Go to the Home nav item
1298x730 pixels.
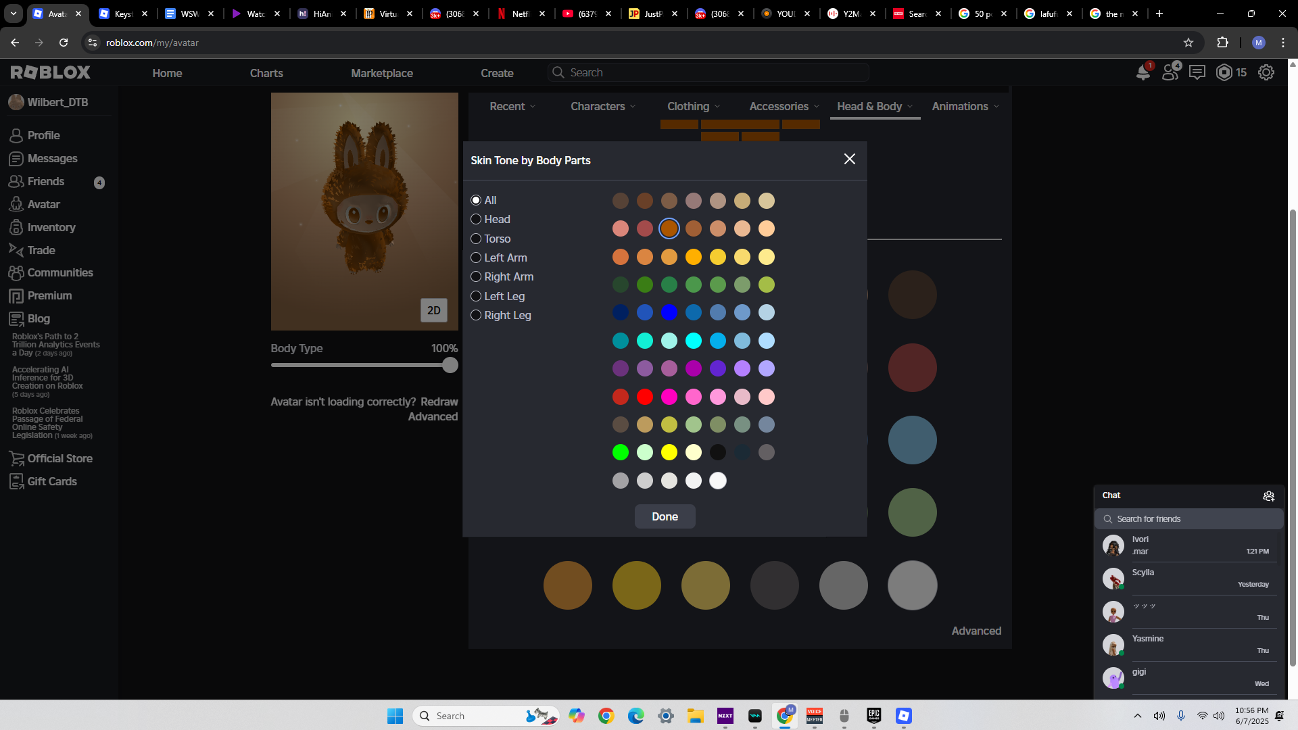click(x=167, y=73)
